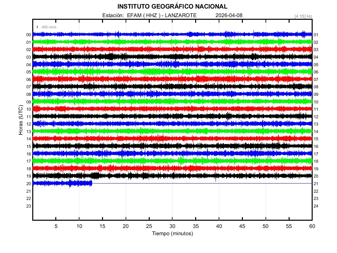Select the blue seismic trace for hour 00
Viewport: 337px width, 253px height.
tap(172, 34)
